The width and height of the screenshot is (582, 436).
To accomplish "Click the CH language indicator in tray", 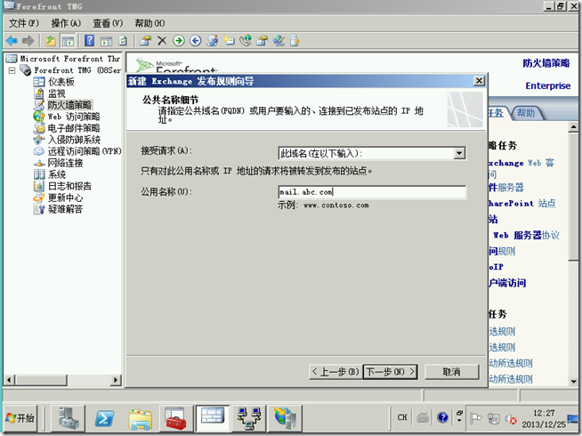I will 402,418.
